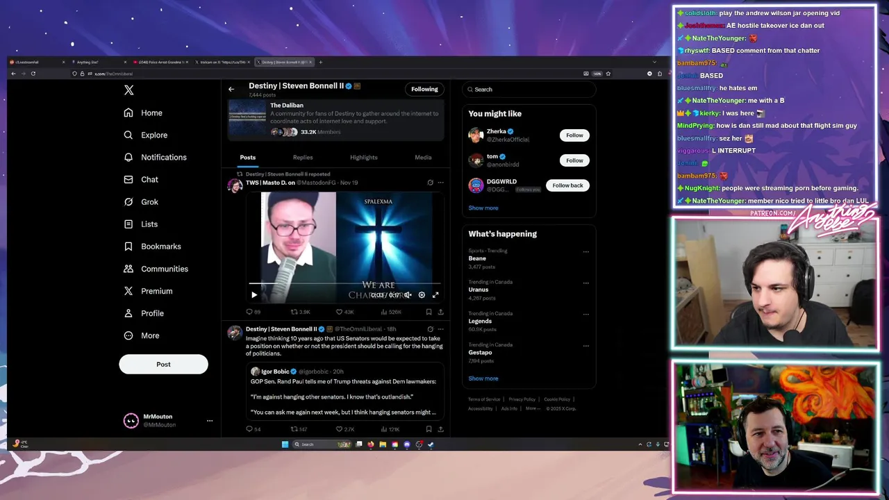This screenshot has width=889, height=500.
Task: Open more options on Masto D. post
Action: pyautogui.click(x=440, y=183)
